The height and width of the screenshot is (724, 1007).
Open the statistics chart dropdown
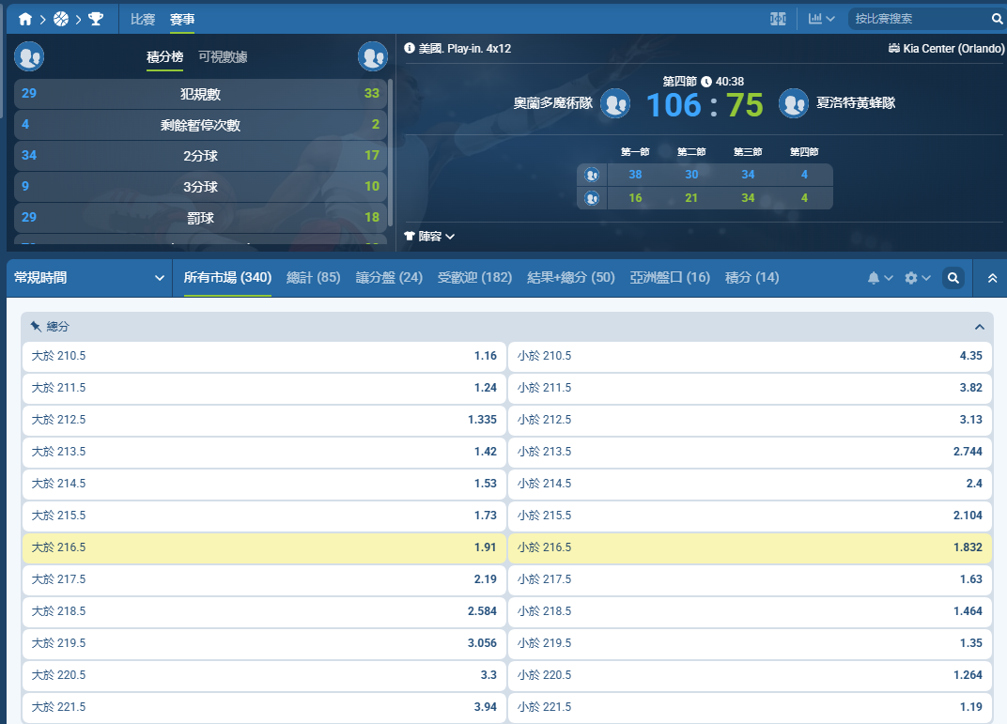pos(821,19)
